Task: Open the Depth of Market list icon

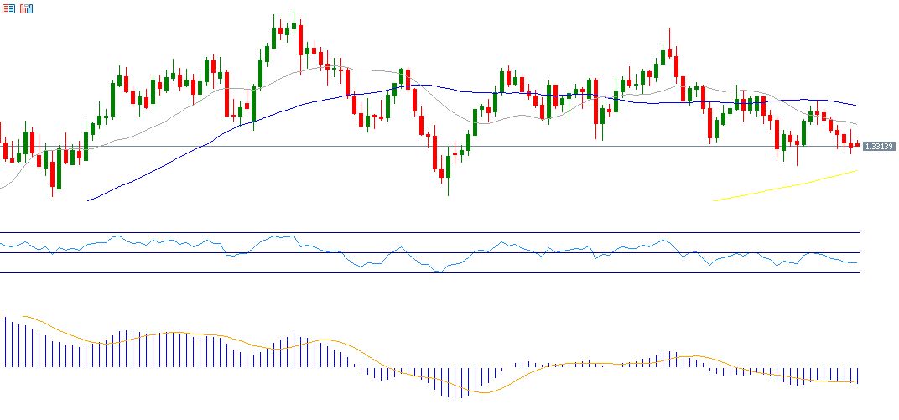Action: 8,8
